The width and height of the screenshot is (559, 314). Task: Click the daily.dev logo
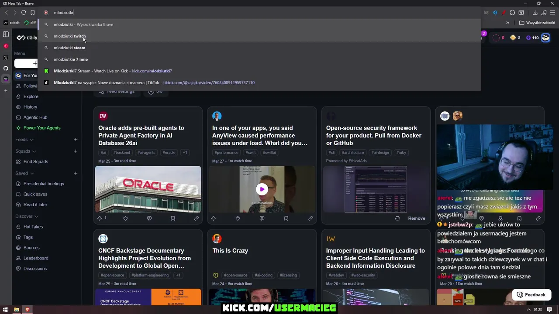tap(27, 38)
